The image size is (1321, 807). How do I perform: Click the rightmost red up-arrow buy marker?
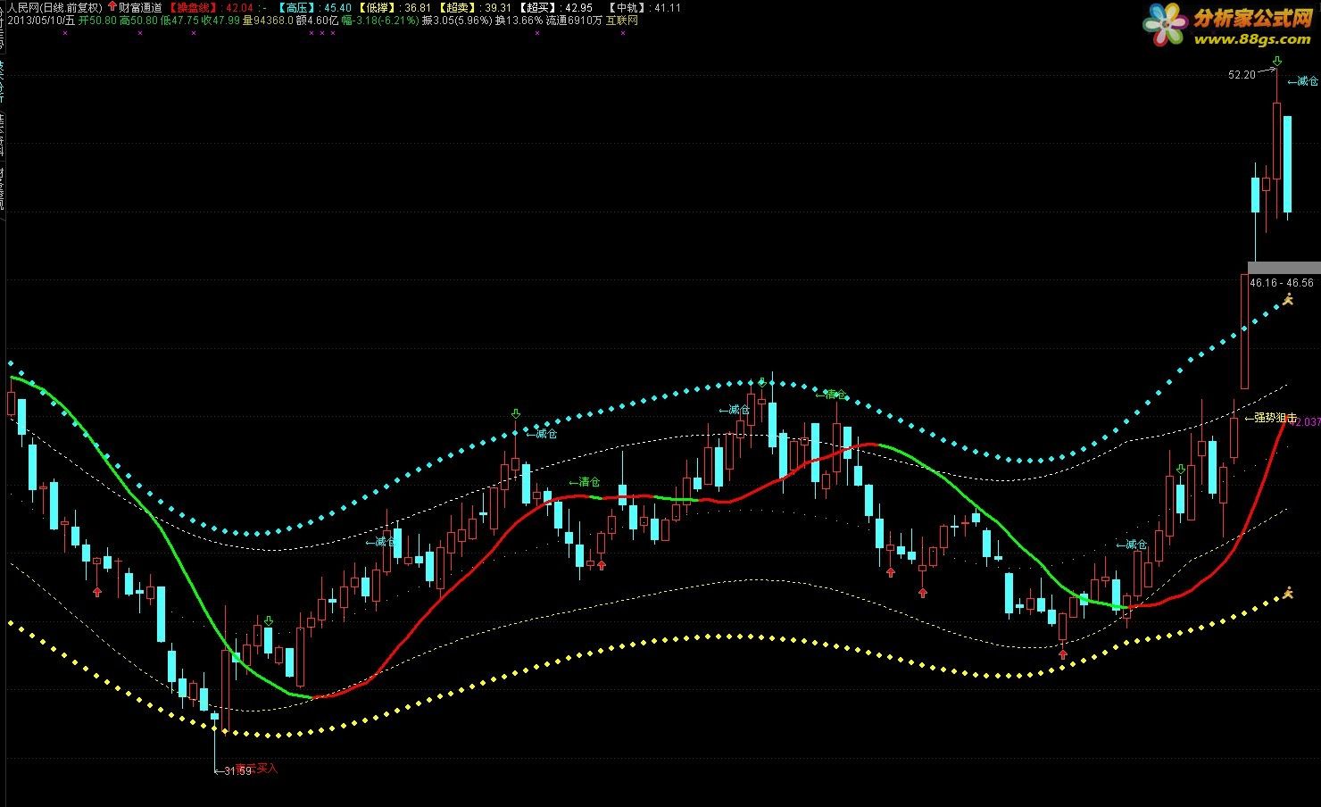(x=1062, y=653)
